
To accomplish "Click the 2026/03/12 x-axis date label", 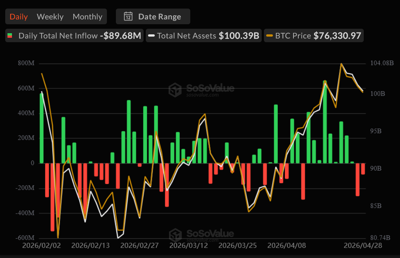I will click(x=188, y=246).
